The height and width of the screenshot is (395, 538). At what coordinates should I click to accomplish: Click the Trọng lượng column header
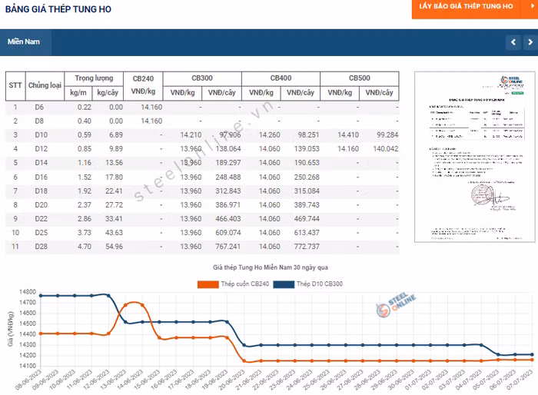pos(94,78)
